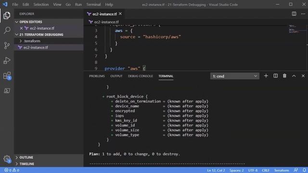308x173 pixels.
Task: Open the Edit menu
Action: 26,4
